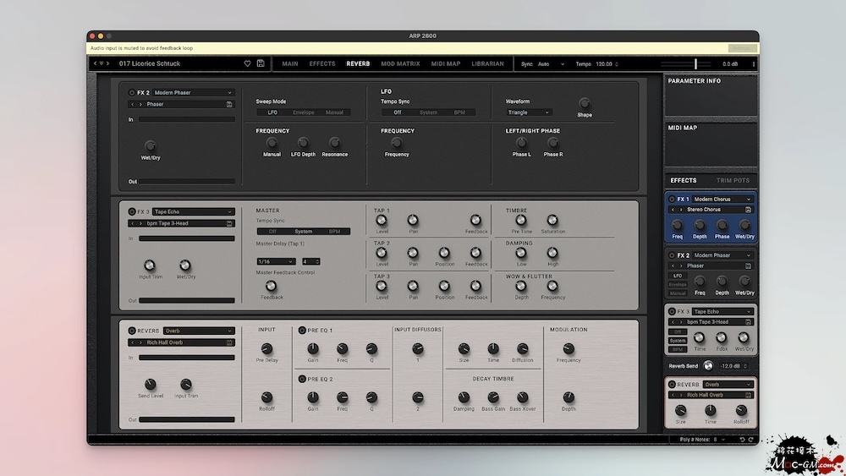846x476 pixels.
Task: Open the MOD MATRIX tab
Action: point(400,63)
